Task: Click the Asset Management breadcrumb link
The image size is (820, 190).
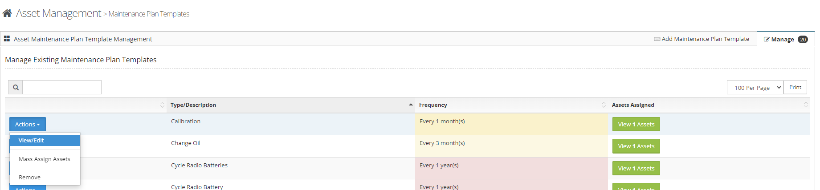Action: coord(58,13)
